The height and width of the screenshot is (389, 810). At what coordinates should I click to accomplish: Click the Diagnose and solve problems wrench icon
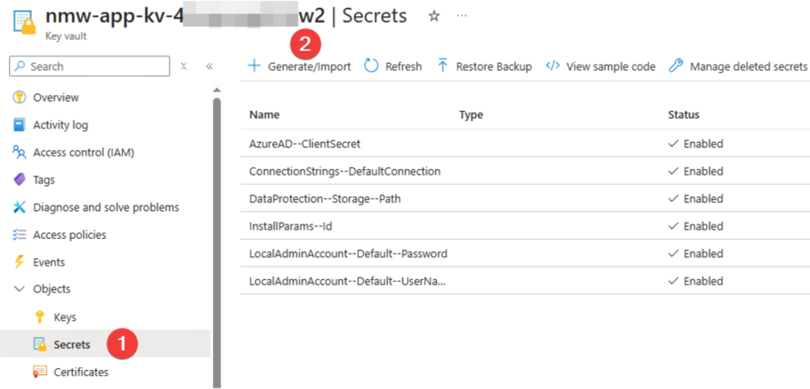click(x=19, y=207)
